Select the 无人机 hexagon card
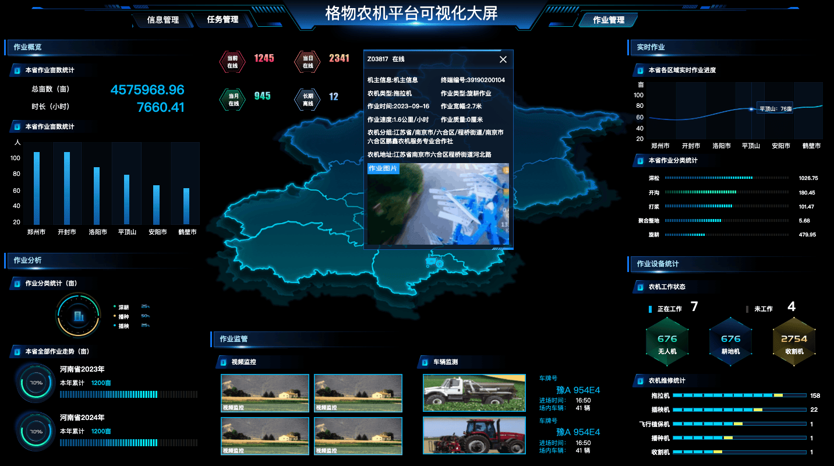The height and width of the screenshot is (466, 834). pos(667,342)
